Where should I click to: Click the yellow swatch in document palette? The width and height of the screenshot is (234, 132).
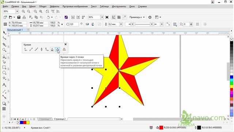pos(28,122)
